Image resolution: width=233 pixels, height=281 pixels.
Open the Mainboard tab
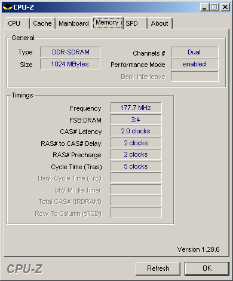click(x=73, y=23)
